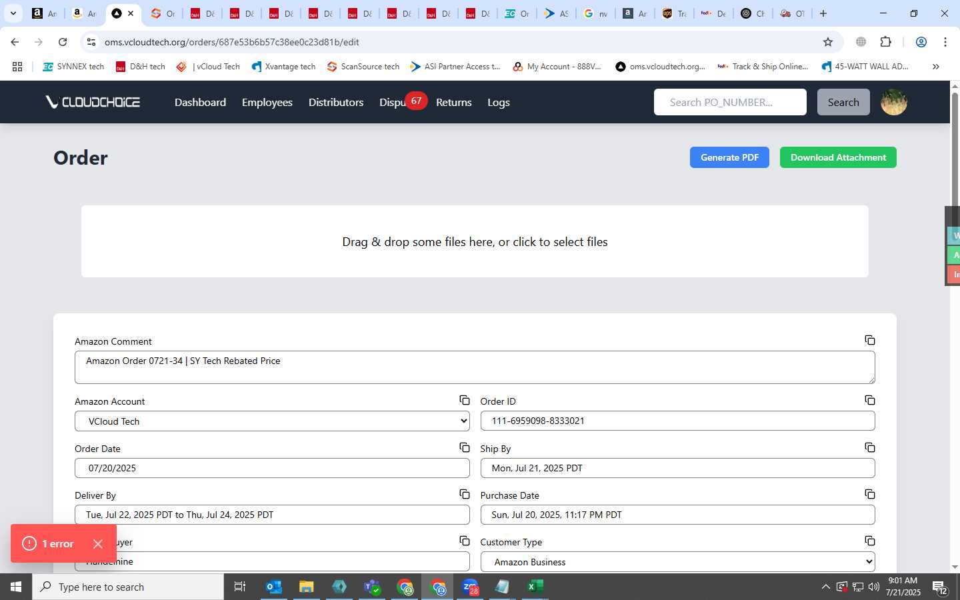Open Windows Start menu
The width and height of the screenshot is (960, 600).
coord(16,587)
